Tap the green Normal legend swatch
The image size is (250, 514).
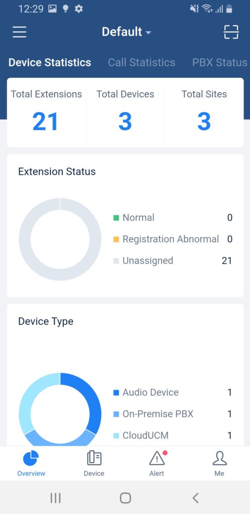(116, 218)
